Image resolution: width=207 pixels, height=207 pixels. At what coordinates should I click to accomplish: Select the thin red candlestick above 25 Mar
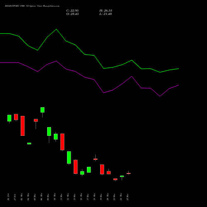(x=129, y=173)
